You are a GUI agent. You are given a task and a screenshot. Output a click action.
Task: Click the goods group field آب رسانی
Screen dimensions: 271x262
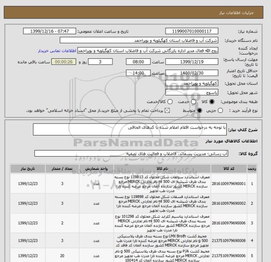coord(131,153)
